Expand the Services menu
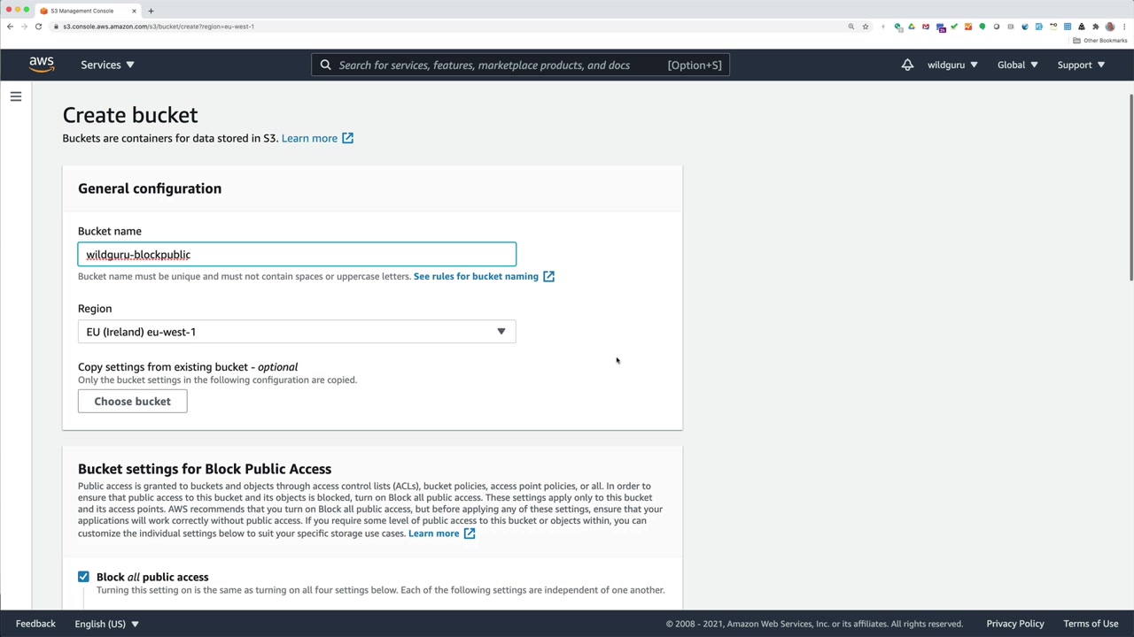This screenshot has width=1134, height=637. pos(107,65)
